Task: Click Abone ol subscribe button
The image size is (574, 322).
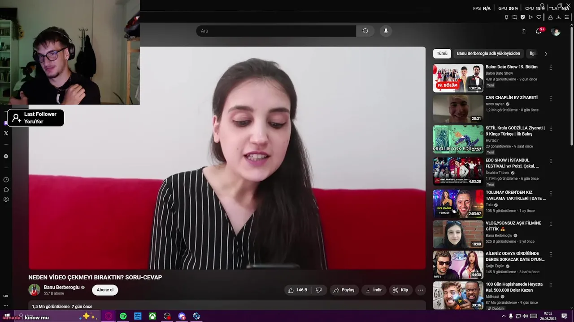Action: [x=105, y=290]
